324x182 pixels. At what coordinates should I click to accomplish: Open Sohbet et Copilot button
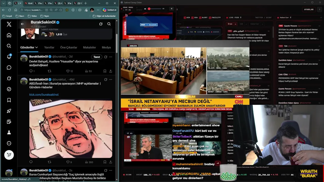[x=110, y=10]
